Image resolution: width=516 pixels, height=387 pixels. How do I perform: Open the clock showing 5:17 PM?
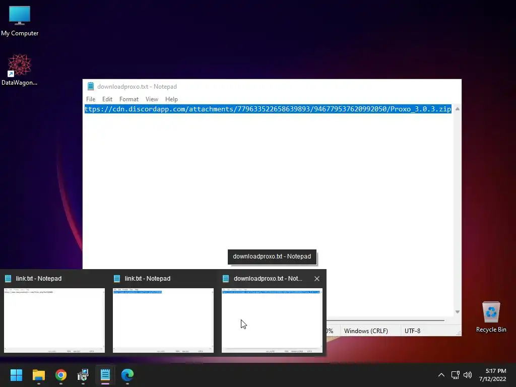[x=492, y=375]
